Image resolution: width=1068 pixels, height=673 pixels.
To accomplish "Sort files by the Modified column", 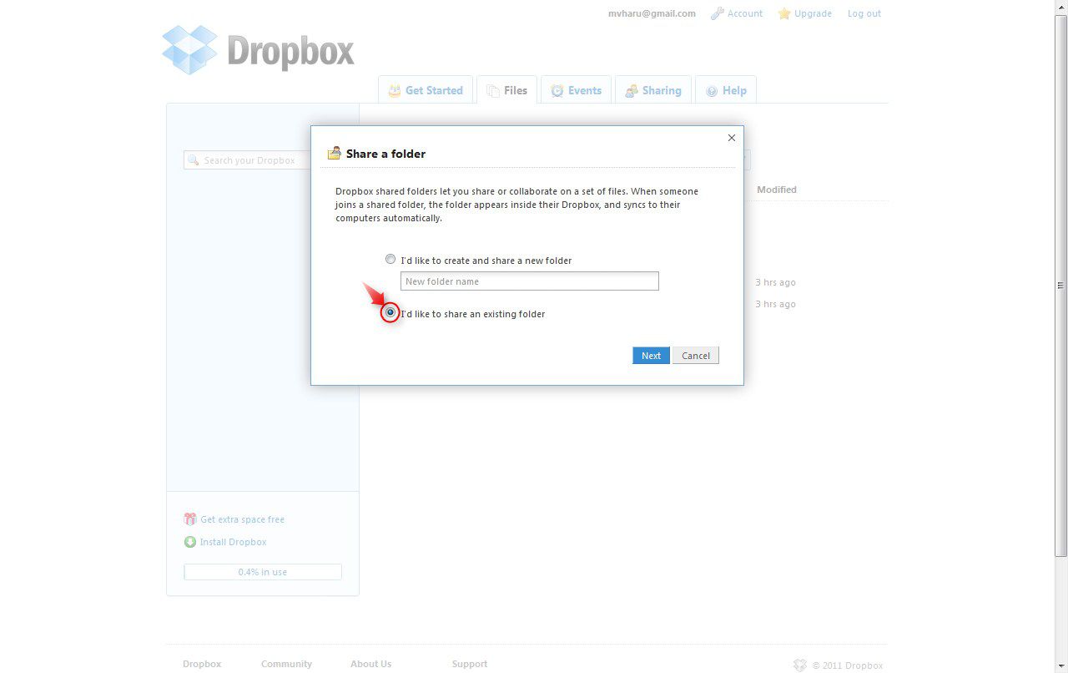I will point(777,190).
